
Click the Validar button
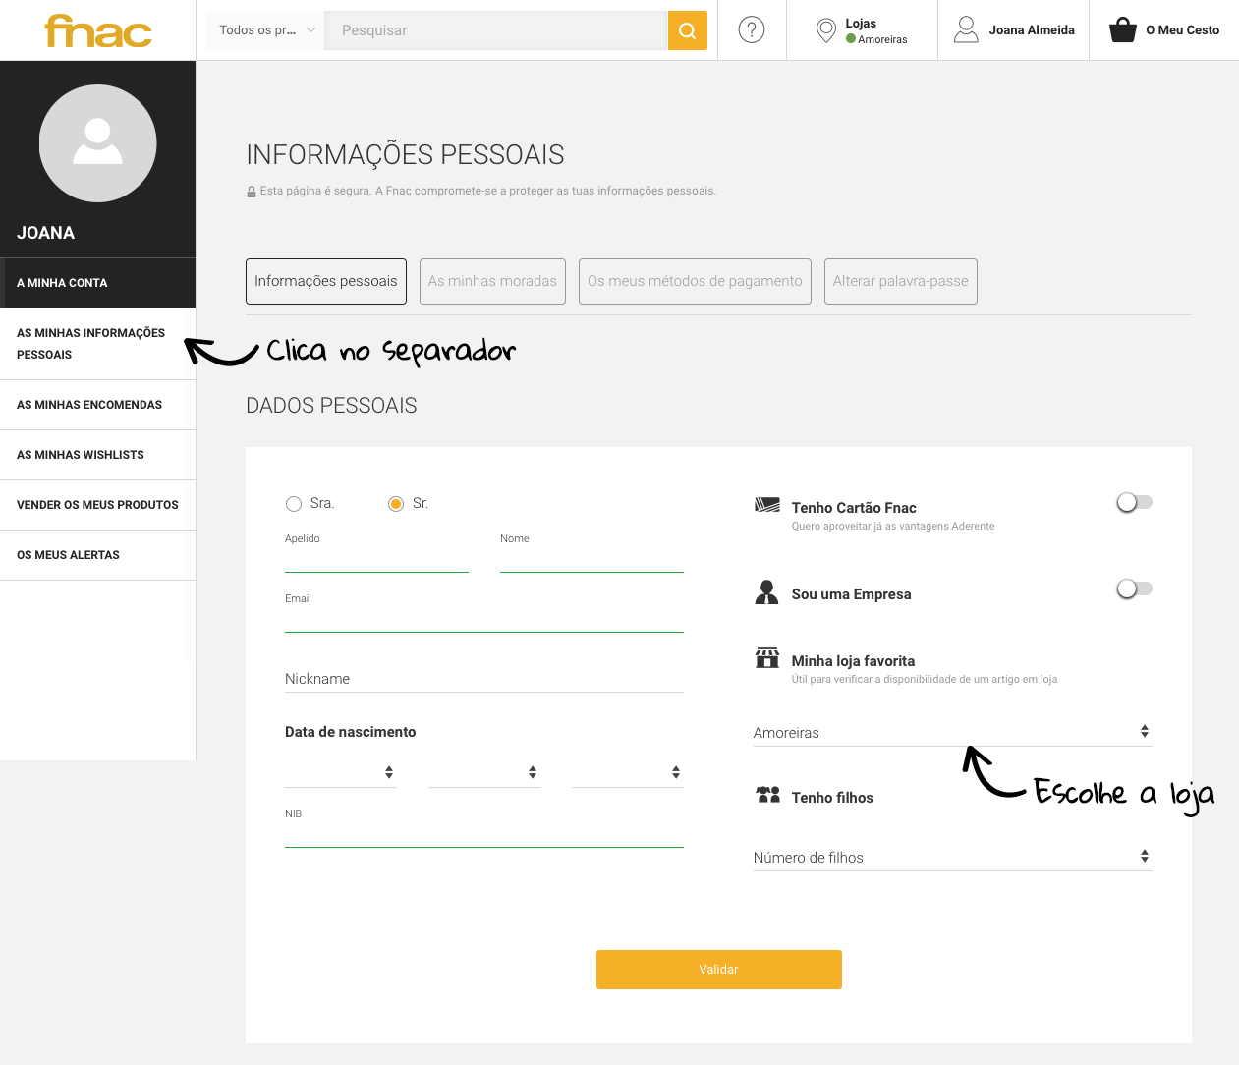pos(719,970)
